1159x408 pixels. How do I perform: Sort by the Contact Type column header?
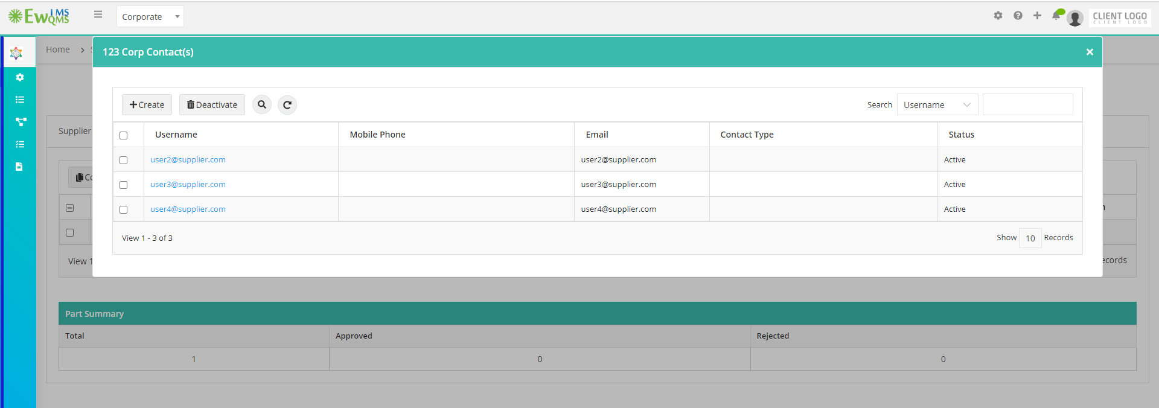(747, 135)
